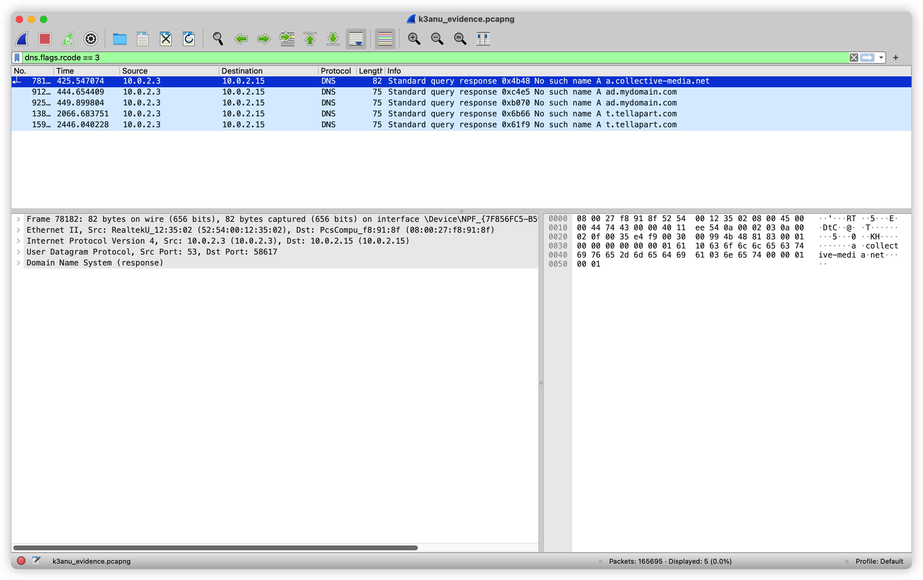
Task: Close this capture file with the X icon
Action: tap(166, 39)
